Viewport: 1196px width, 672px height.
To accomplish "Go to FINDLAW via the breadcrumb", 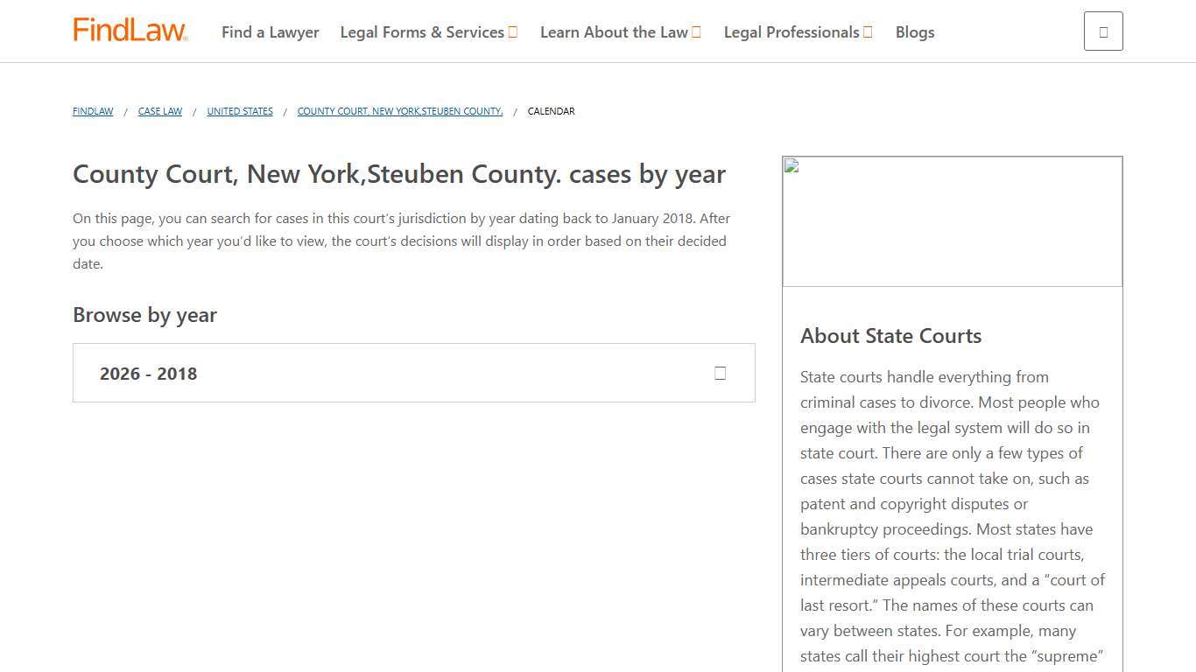I will point(92,111).
